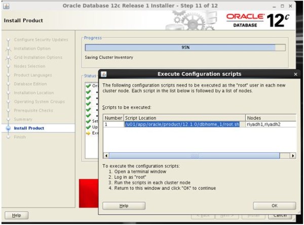Image resolution: width=304 pixels, height=225 pixels.
Task: Click the Oracle Database 12c logo
Action: (258, 20)
